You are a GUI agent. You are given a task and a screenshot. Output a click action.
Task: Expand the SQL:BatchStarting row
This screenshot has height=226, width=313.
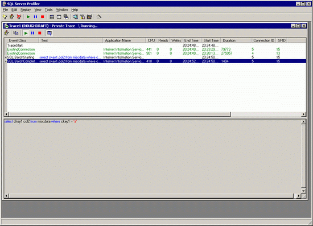click(x=6, y=57)
